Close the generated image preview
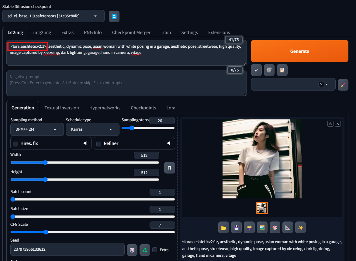The height and width of the screenshot is (261, 356). [338, 124]
